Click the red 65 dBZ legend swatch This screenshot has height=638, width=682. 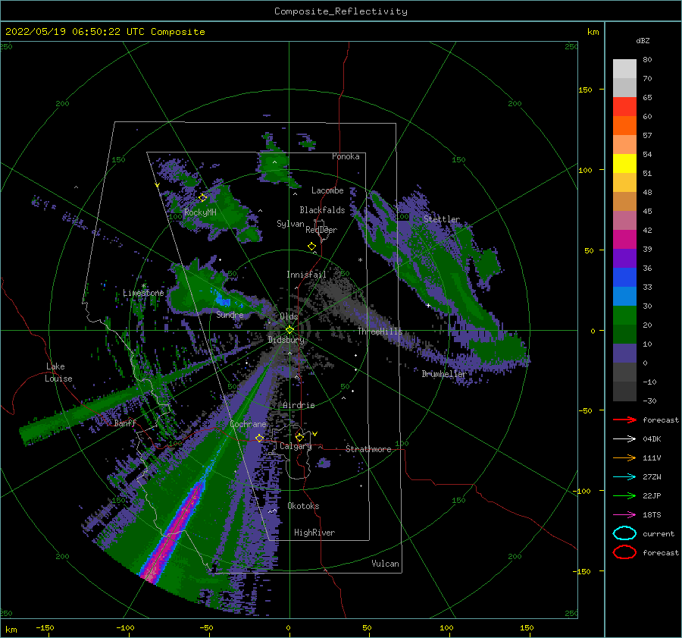coord(624,107)
